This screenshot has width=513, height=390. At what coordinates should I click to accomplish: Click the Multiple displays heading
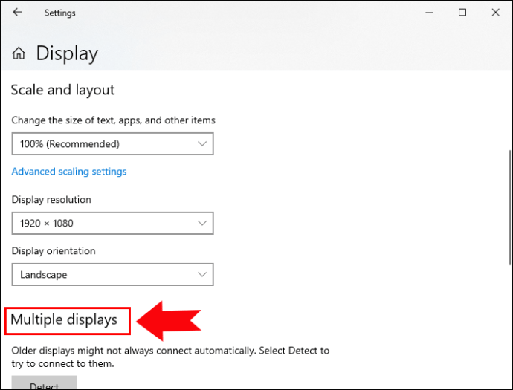coord(64,320)
